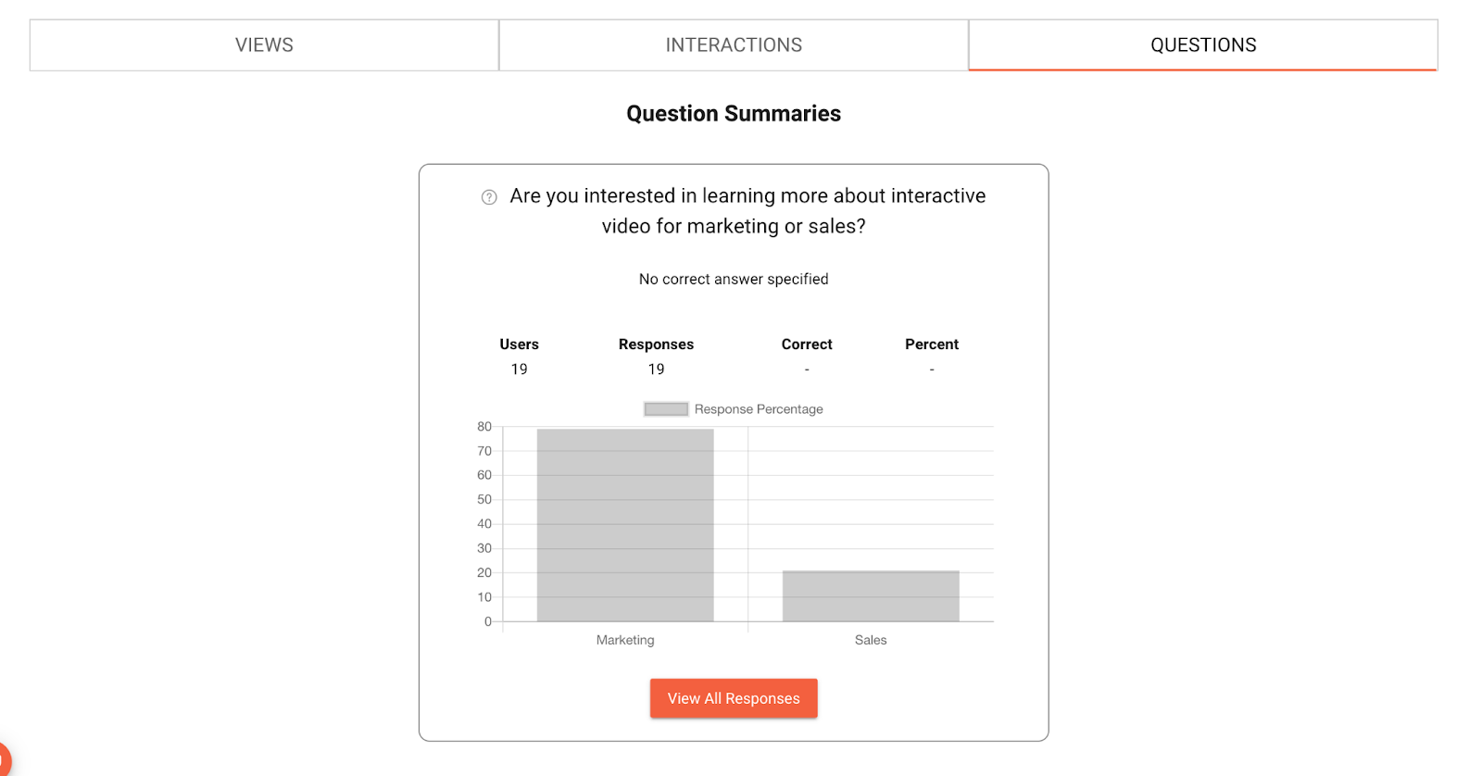Screen dimensions: 1482x776
Task: Click the 'No correct answer specified' text
Action: coord(734,280)
